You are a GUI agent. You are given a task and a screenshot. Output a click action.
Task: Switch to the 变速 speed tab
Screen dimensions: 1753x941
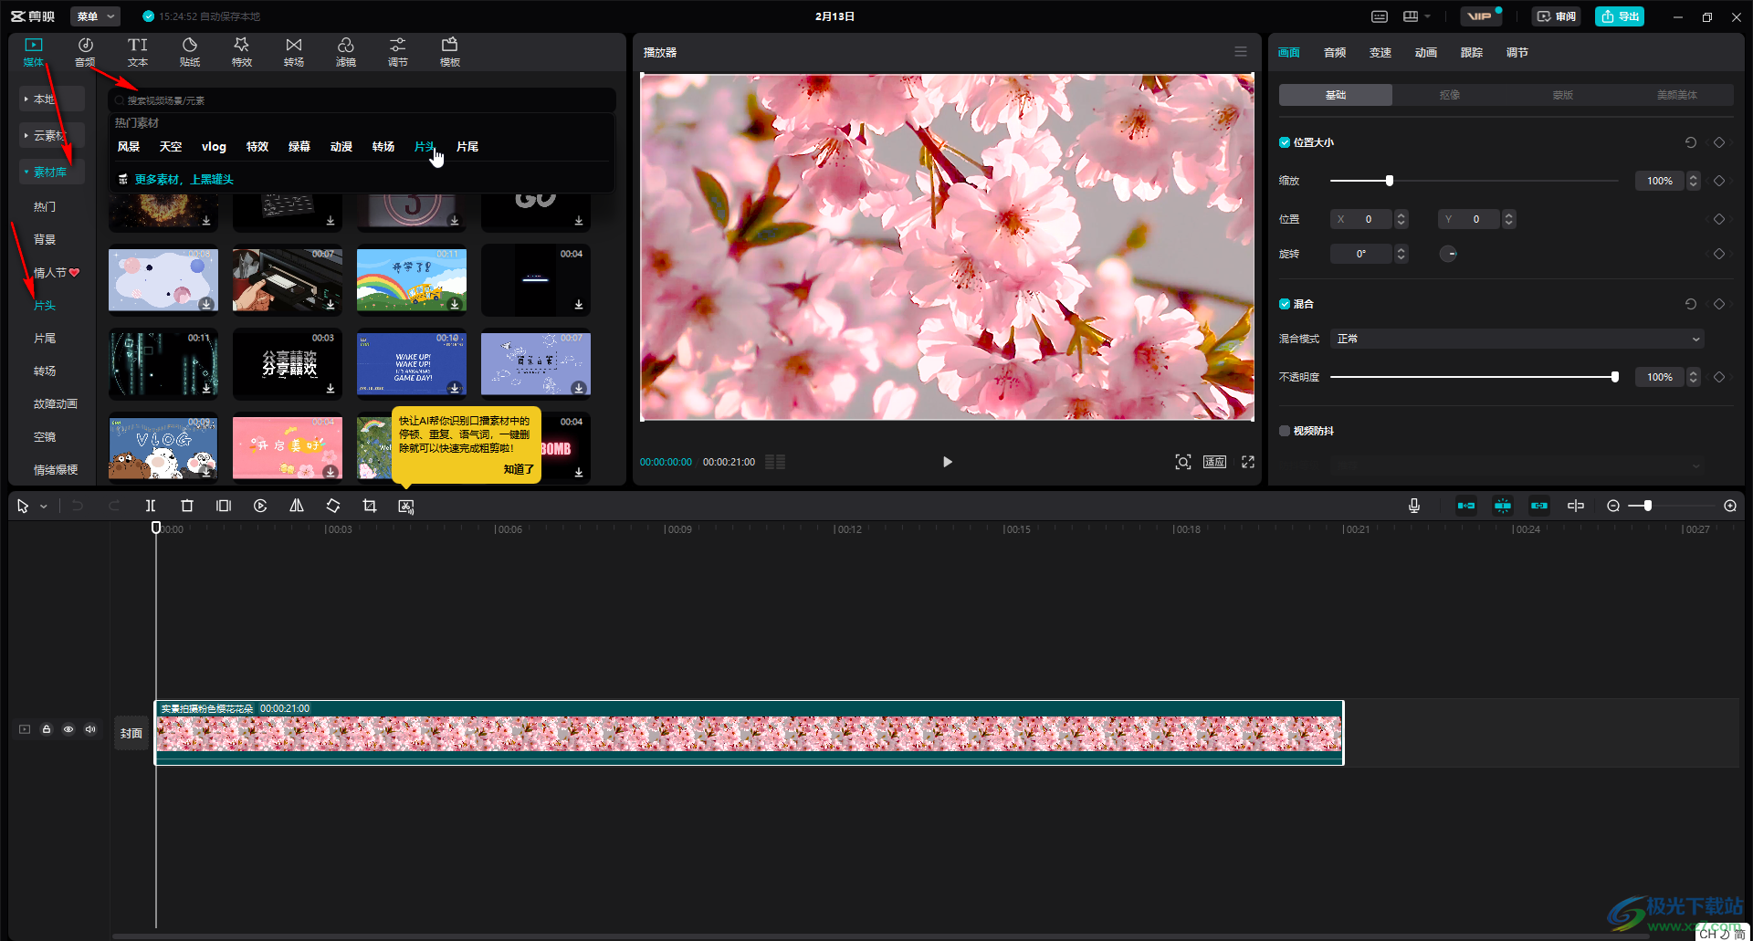[x=1380, y=53]
